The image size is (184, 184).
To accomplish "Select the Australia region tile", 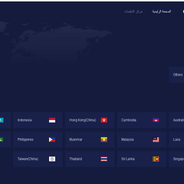I will point(176,120).
